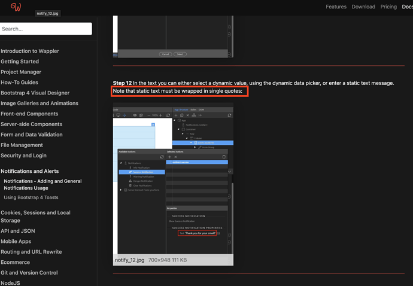Open the Getting Started docs link
Image resolution: width=413 pixels, height=286 pixels.
20,62
